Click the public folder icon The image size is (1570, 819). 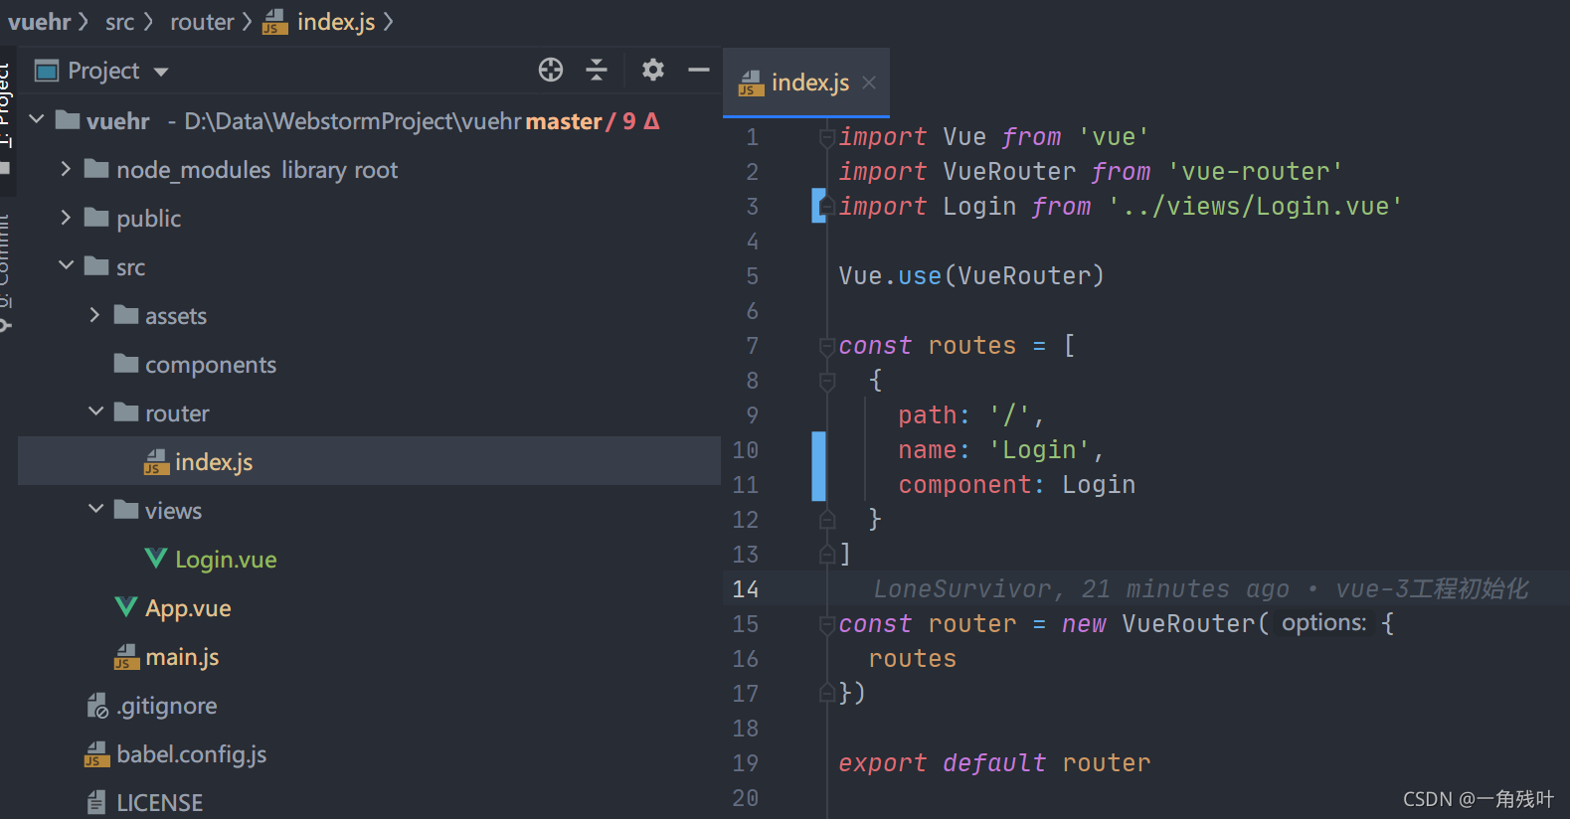coord(96,217)
